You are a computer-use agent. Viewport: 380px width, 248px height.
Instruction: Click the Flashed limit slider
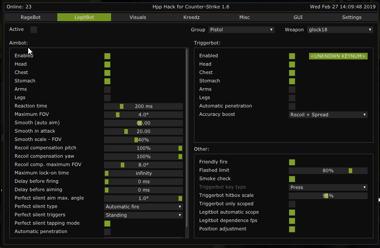[328, 170]
